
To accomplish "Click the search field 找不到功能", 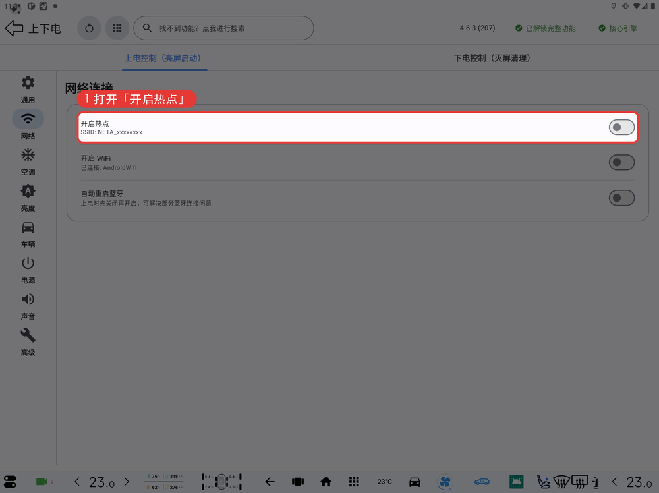I will 223,28.
